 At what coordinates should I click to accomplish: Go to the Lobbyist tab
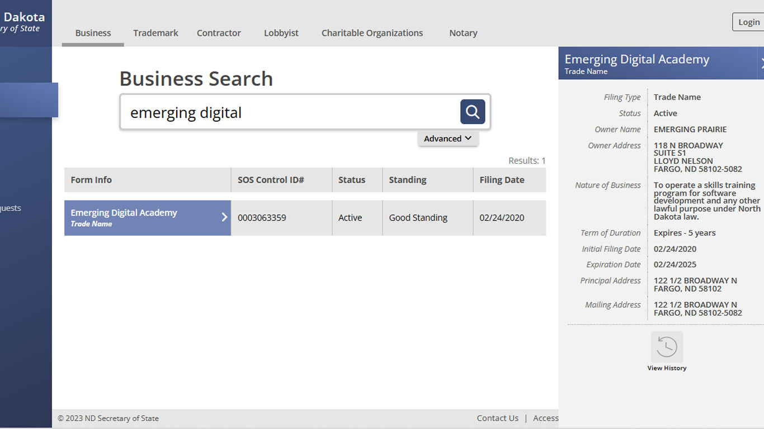tap(281, 33)
